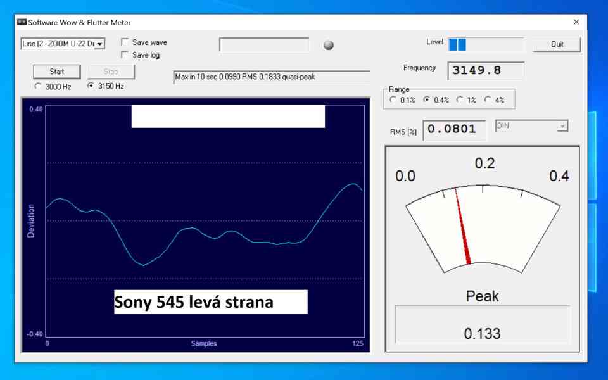Enable the Save log checkbox
Image resolution: width=608 pixels, height=380 pixels.
pos(125,55)
